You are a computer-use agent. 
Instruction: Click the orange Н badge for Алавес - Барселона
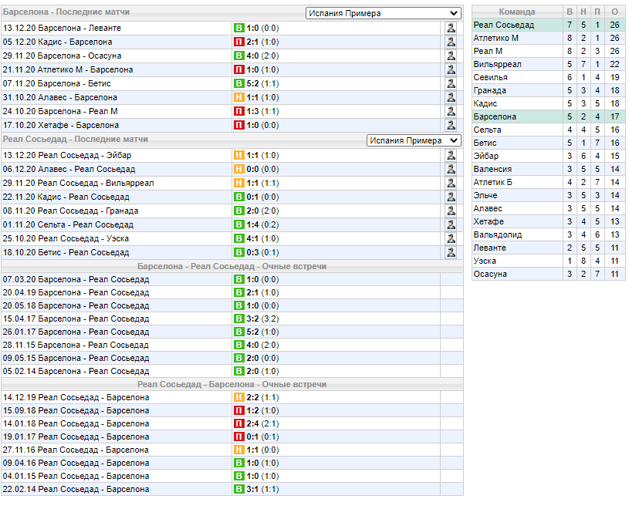tap(239, 97)
